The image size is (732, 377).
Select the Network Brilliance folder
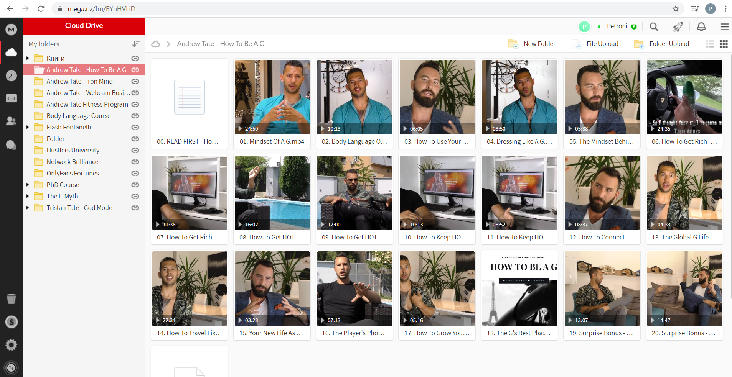coord(84,162)
